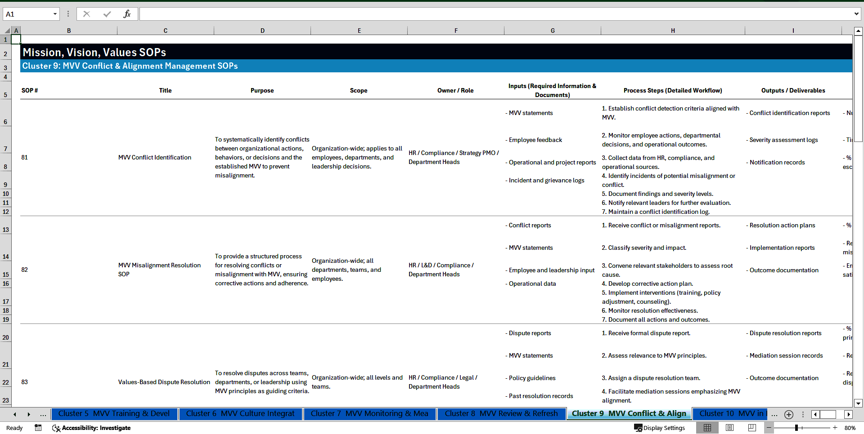Screen dimensions: 864x434
Task: Add a new worksheet with the plus button
Action: 788,414
